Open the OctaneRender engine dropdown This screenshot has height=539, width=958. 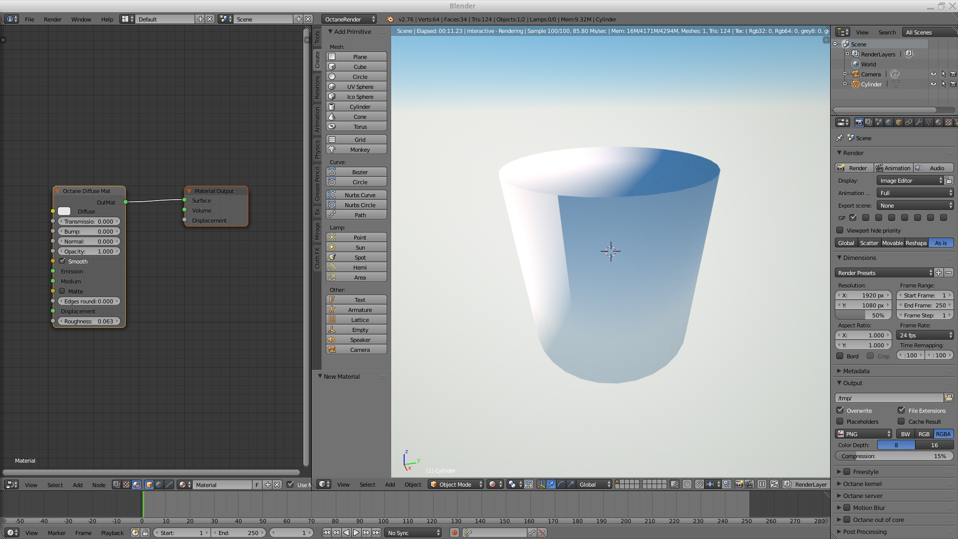(349, 19)
